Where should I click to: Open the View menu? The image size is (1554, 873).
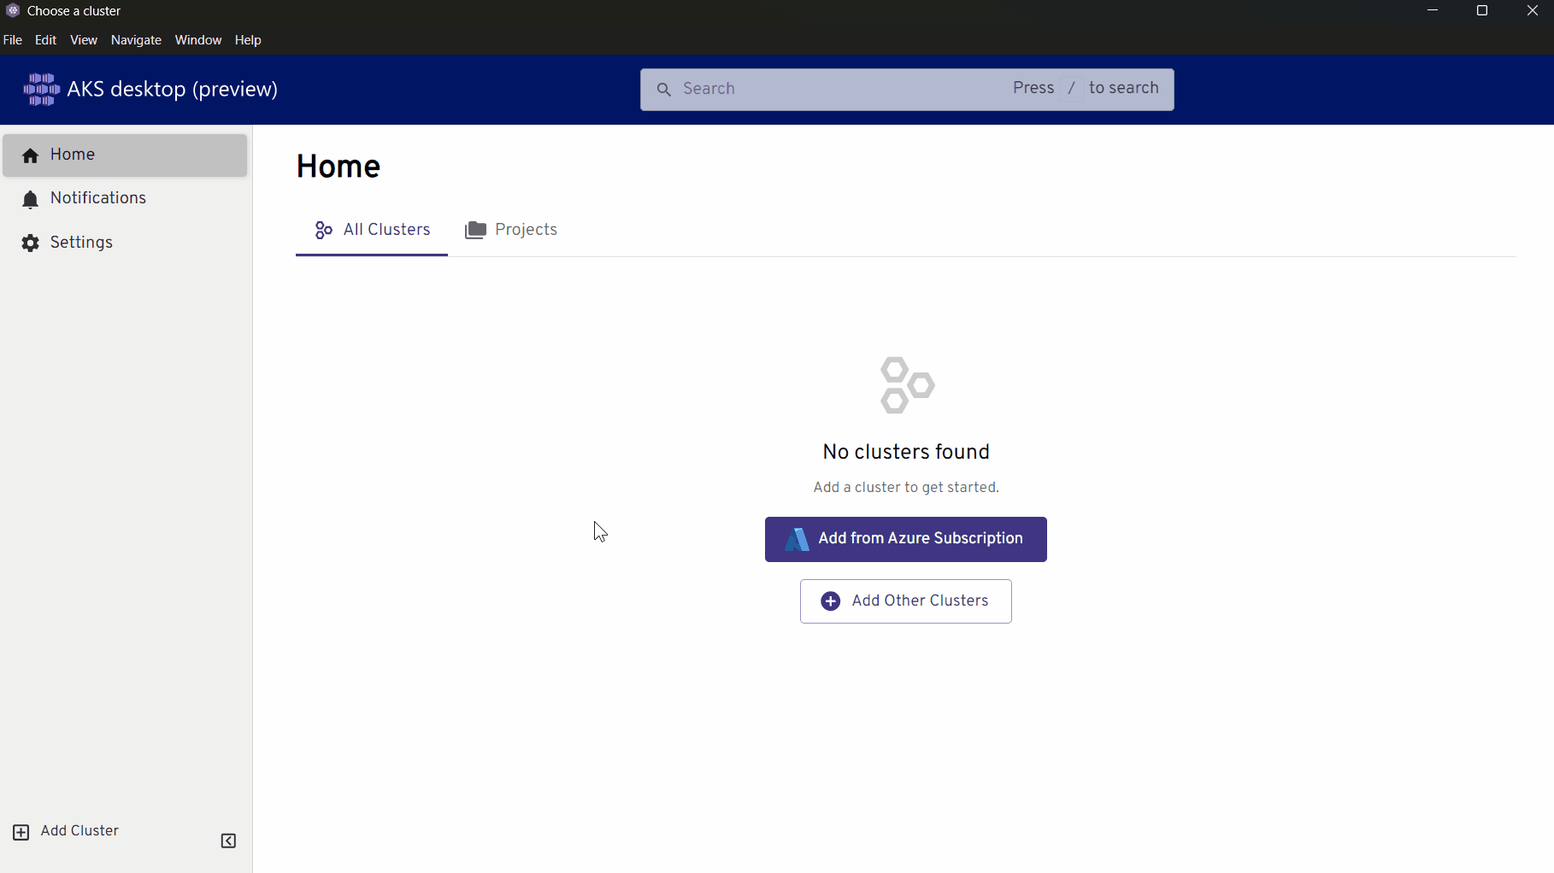tap(83, 39)
